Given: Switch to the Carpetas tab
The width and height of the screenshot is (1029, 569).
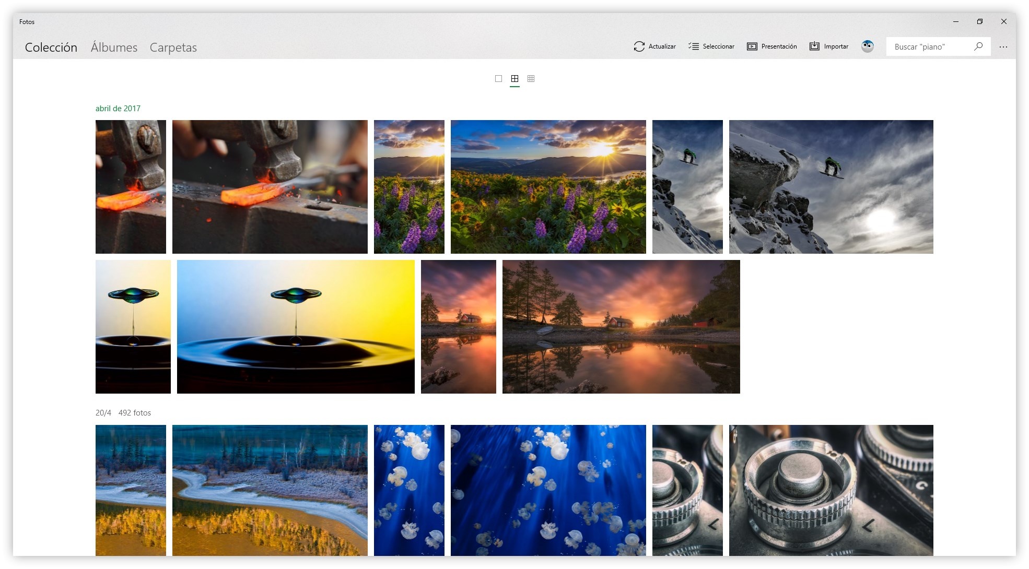Looking at the screenshot, I should coord(173,48).
